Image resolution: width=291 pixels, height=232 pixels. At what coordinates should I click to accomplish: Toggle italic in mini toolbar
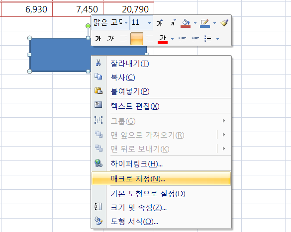pos(110,39)
